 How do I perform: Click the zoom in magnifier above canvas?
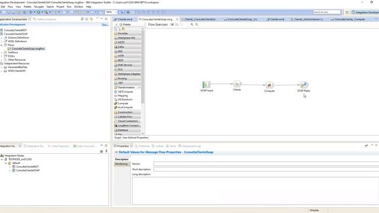[192, 25]
